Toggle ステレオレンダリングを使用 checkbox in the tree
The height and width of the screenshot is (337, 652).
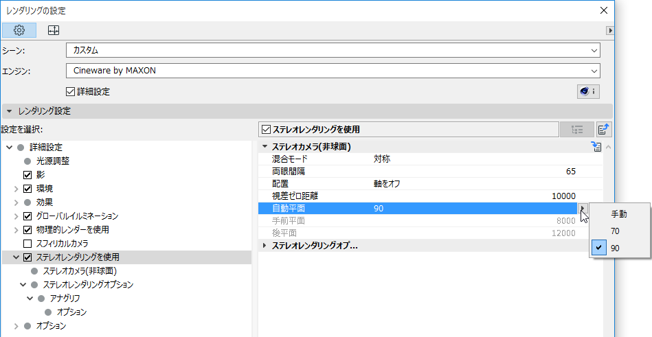click(27, 257)
